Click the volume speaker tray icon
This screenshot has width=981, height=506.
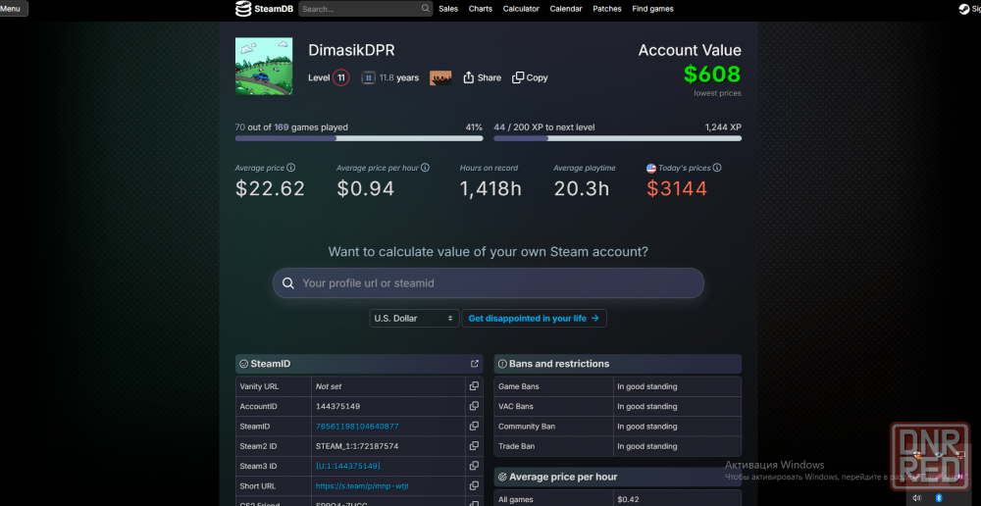click(916, 498)
